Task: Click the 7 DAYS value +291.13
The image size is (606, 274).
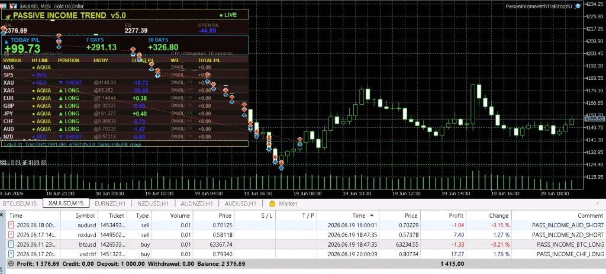Action: pyautogui.click(x=101, y=47)
